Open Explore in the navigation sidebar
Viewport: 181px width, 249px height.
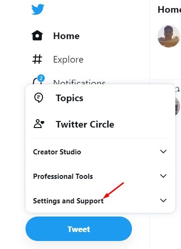68,60
